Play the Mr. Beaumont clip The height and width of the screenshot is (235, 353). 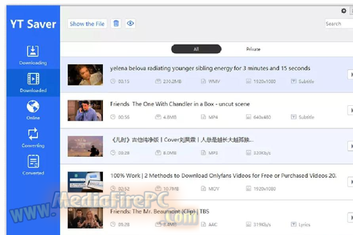(351, 217)
